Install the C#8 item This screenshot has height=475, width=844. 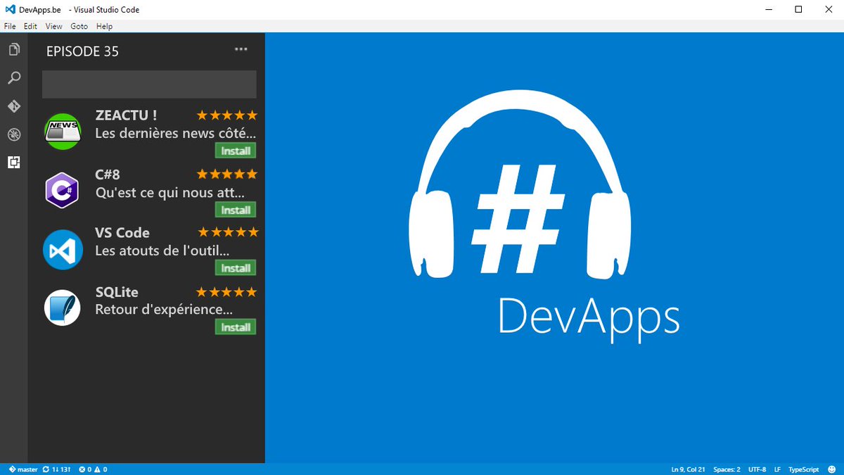pyautogui.click(x=236, y=210)
